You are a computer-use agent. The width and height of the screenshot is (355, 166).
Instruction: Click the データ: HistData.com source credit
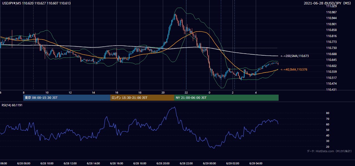coord(329,151)
